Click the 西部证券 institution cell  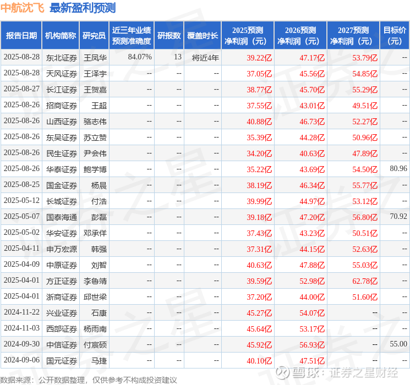(x=62, y=329)
